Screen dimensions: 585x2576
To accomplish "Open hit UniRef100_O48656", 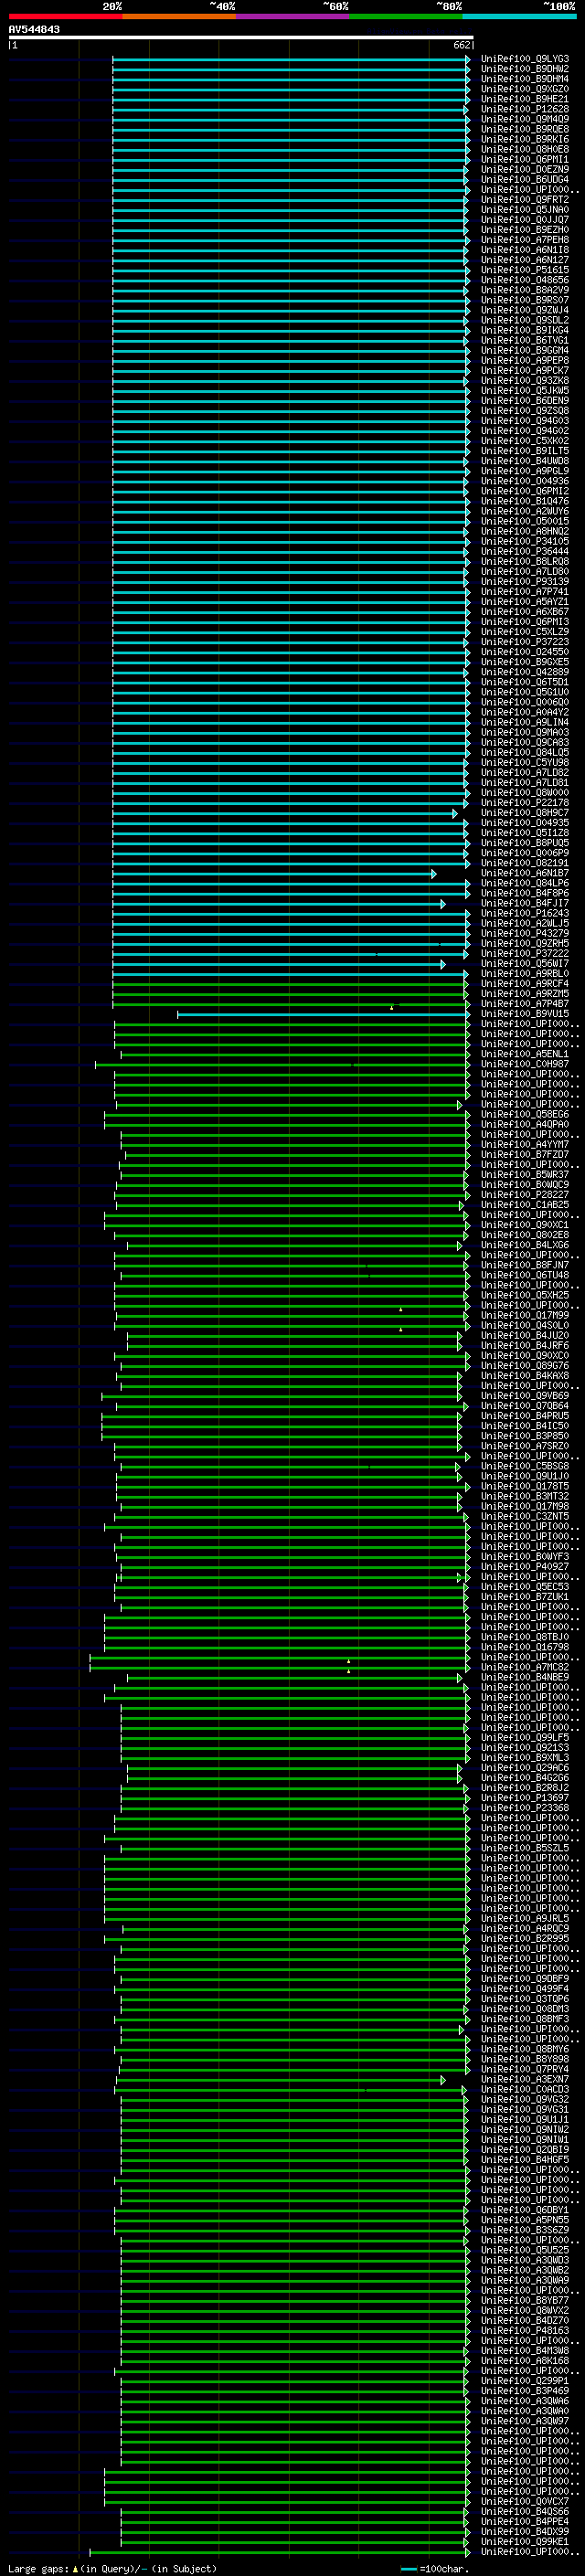I will [x=525, y=281].
